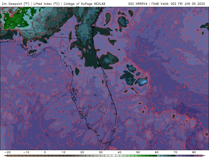The width and height of the screenshot is (209, 157).
Task: Click the "70" dewpoint value in north Florida
Action: (x=79, y=56)
